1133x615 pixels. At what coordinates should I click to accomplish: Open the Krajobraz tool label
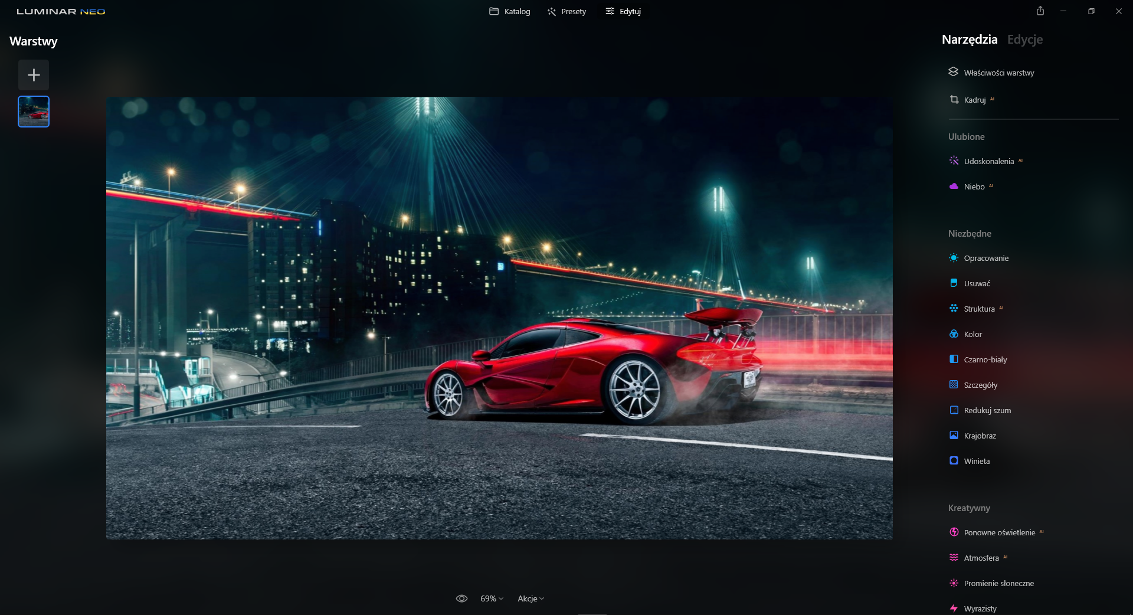click(980, 436)
